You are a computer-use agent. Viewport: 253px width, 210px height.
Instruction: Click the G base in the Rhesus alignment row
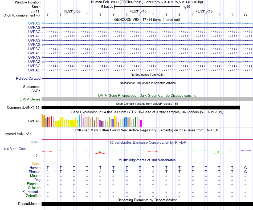tap(246, 172)
